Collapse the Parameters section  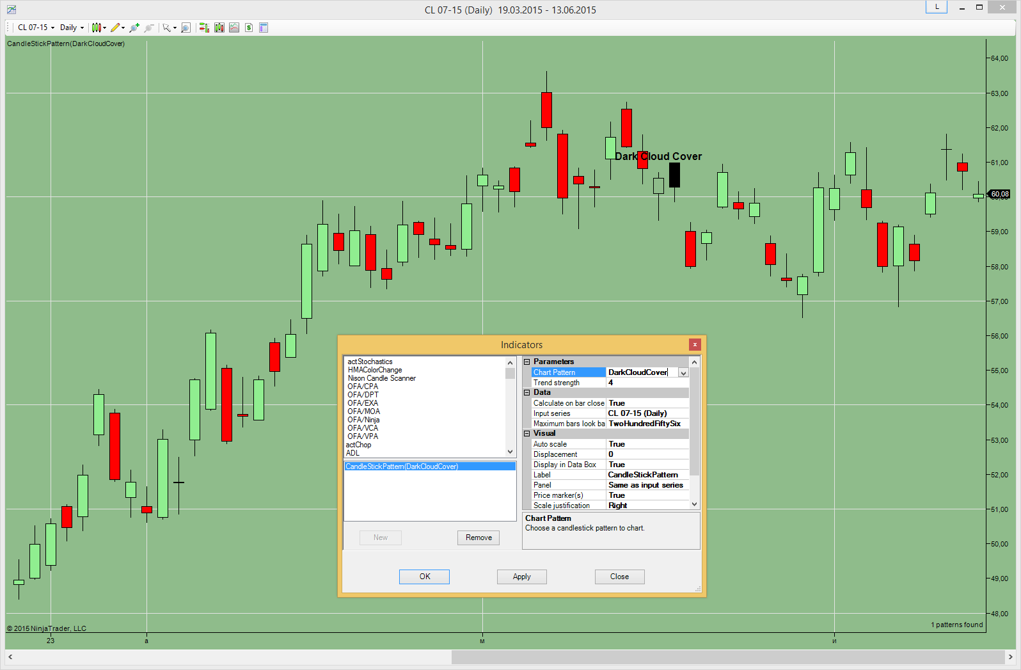(527, 362)
